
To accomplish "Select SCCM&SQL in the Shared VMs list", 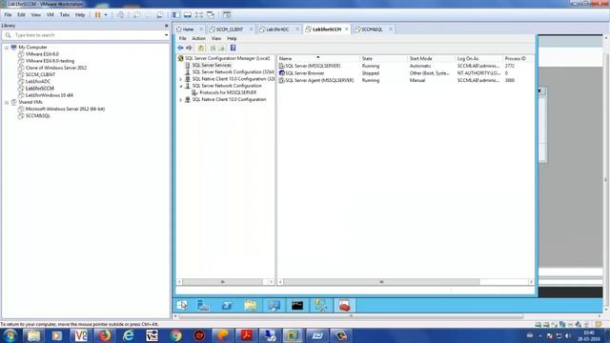I will 38,116.
